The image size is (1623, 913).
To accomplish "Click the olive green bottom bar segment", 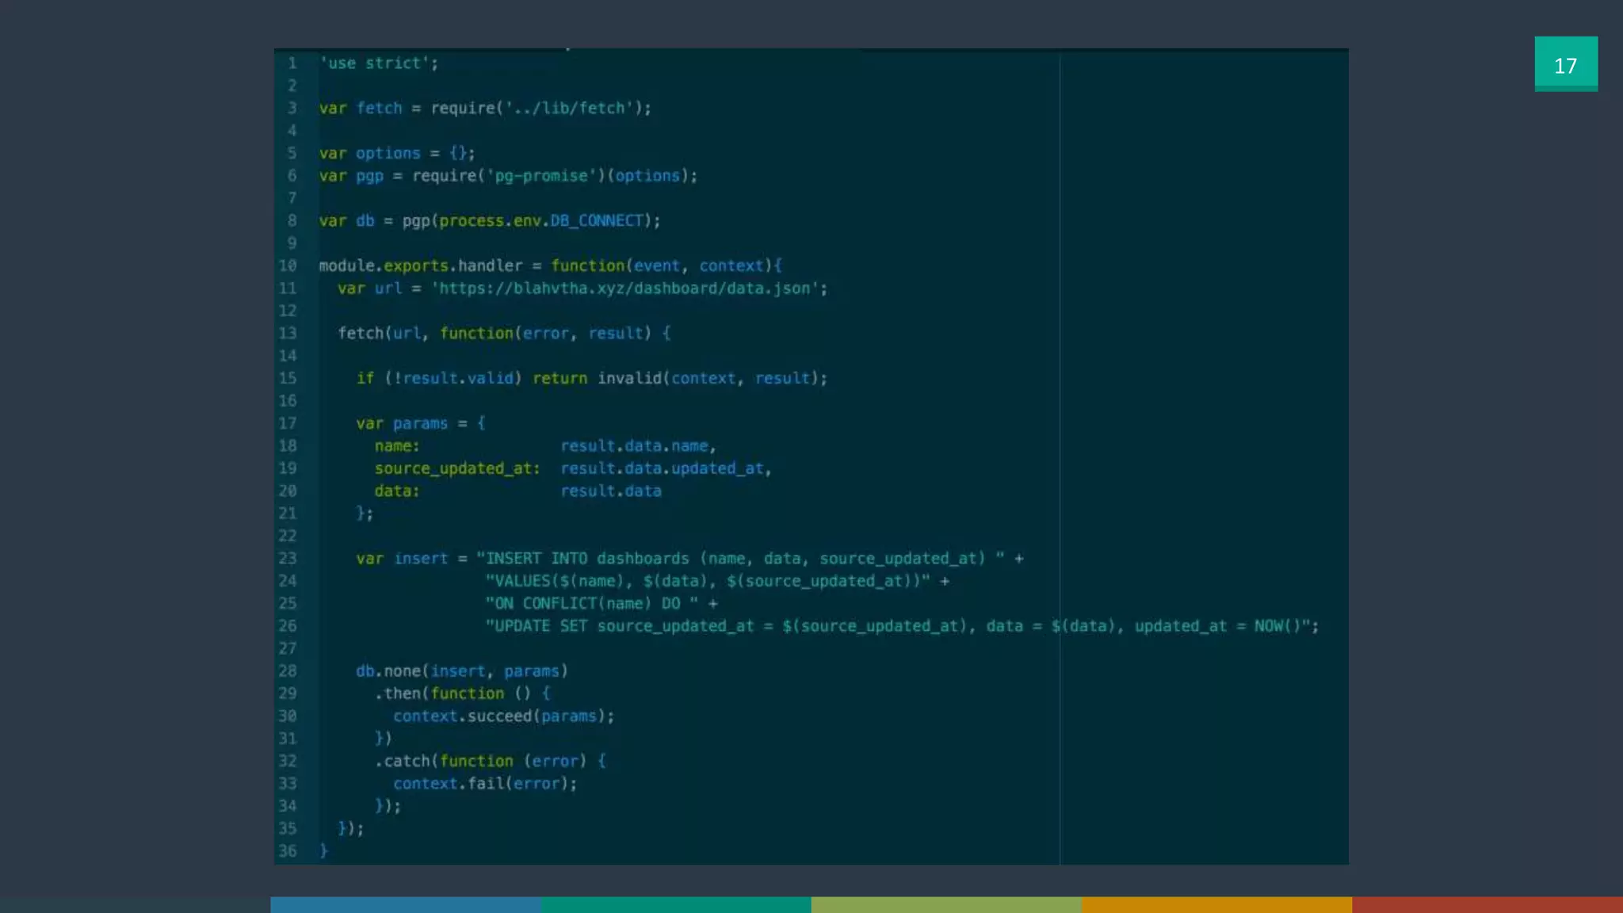I will (946, 904).
